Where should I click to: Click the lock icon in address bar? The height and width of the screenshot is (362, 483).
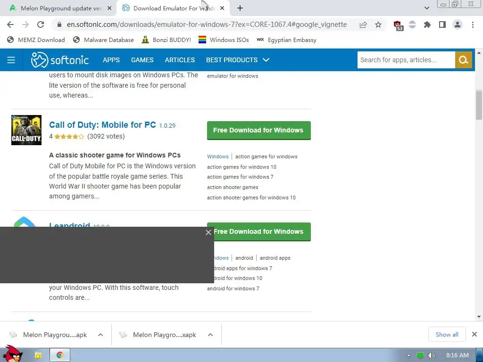[x=59, y=25]
